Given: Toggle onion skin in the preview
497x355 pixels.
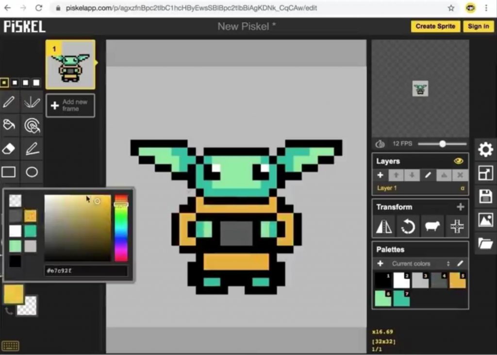Looking at the screenshot, I should click(x=380, y=144).
